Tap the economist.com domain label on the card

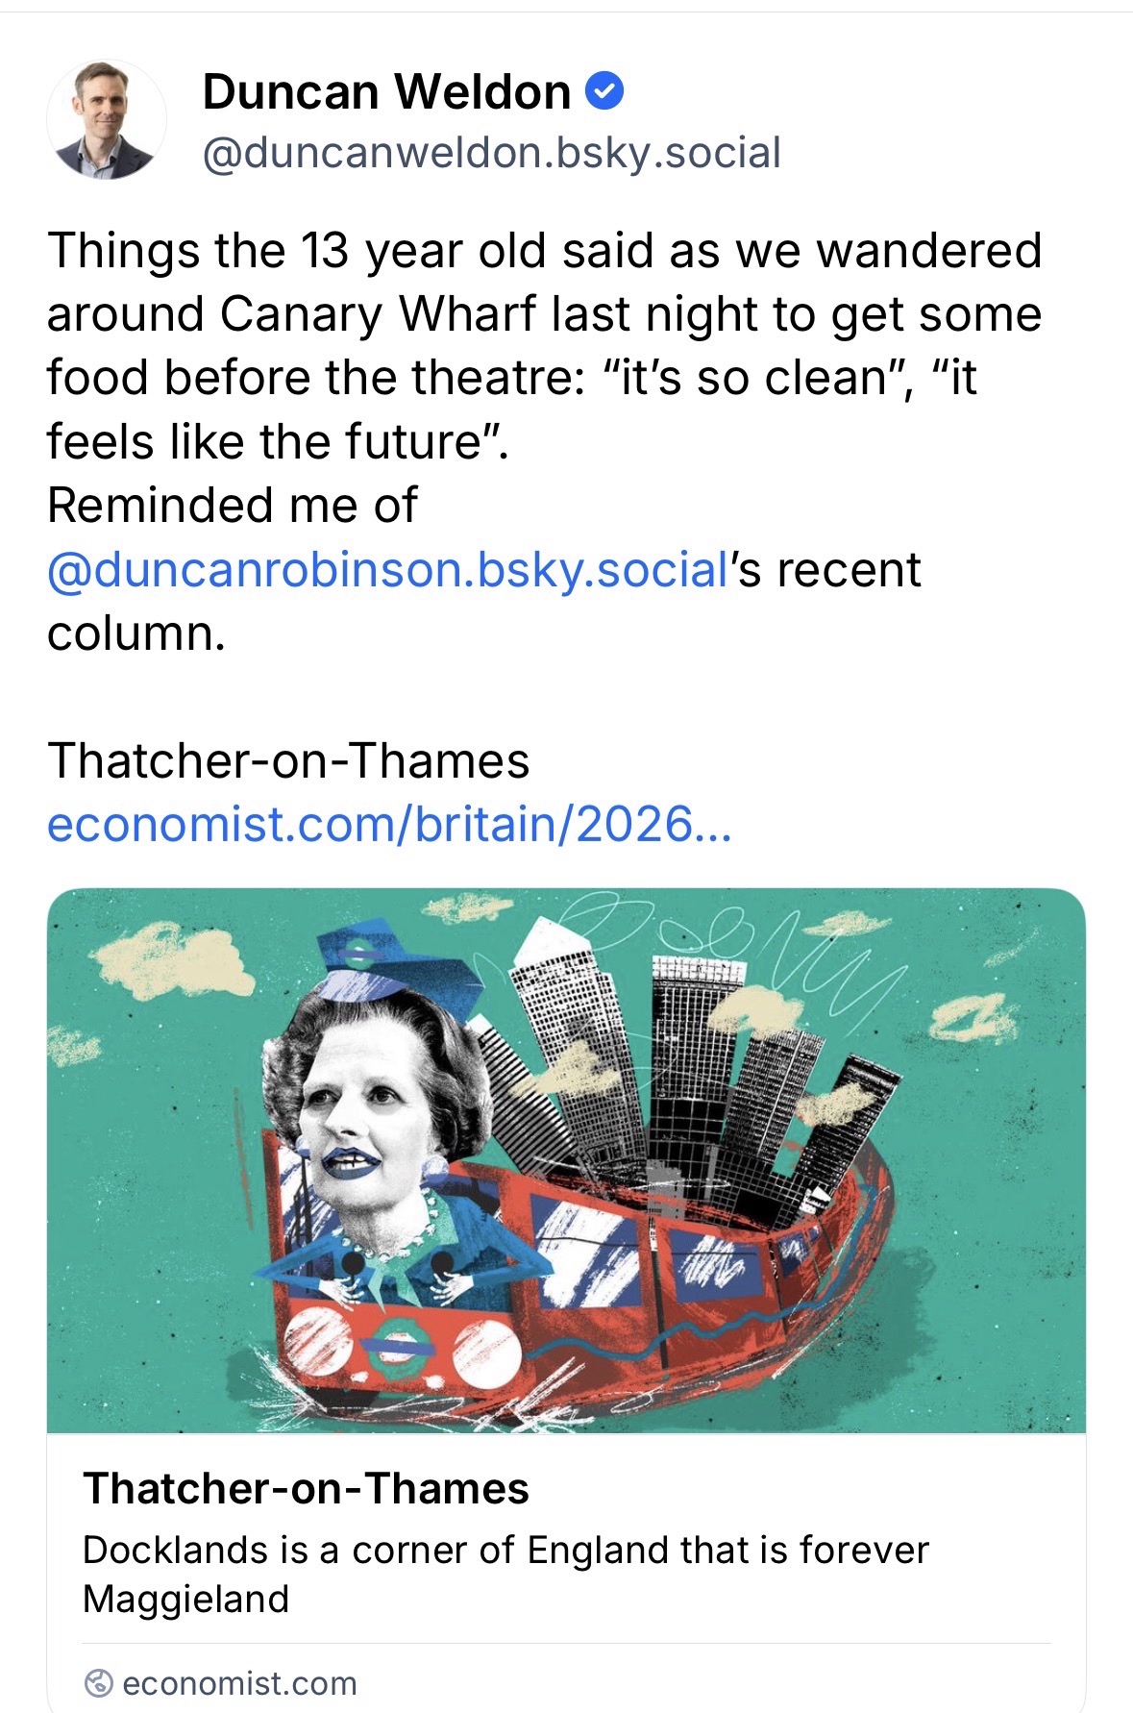[239, 1683]
